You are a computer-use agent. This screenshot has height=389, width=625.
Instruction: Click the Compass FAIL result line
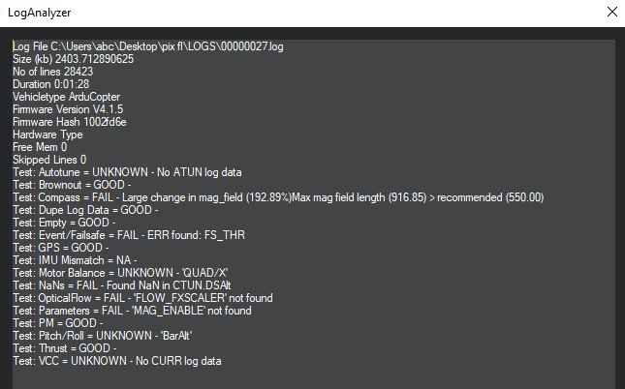(x=278, y=197)
